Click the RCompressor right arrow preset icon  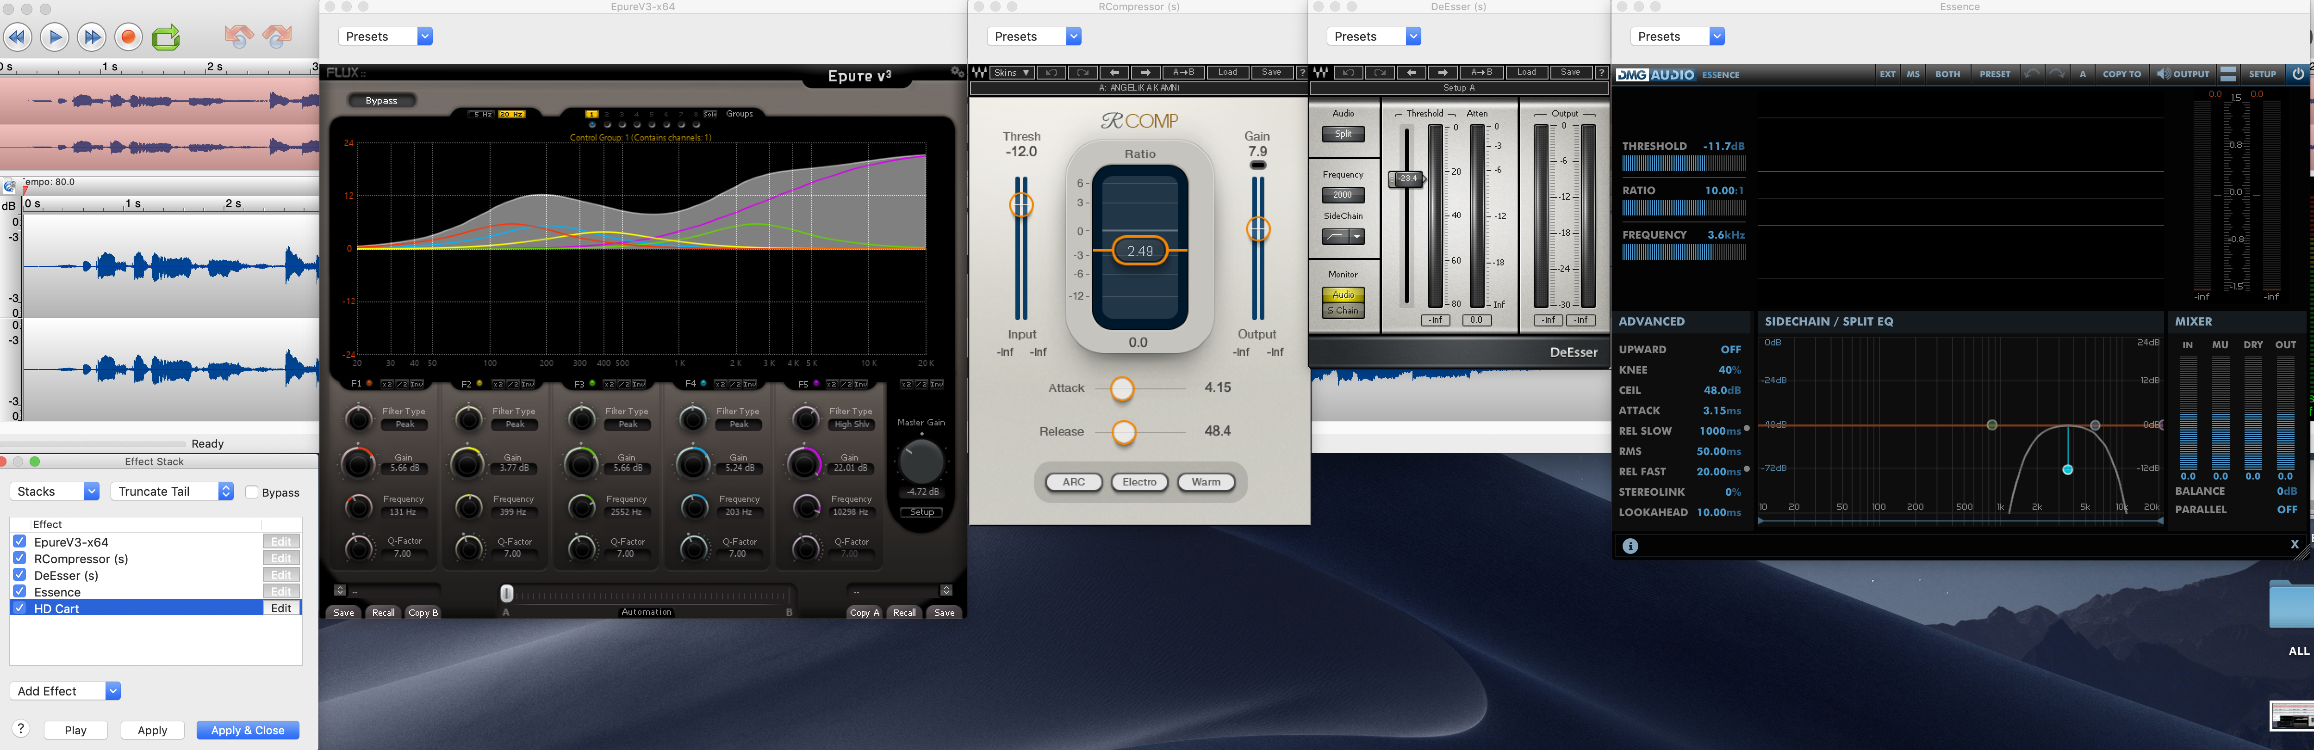[1145, 73]
